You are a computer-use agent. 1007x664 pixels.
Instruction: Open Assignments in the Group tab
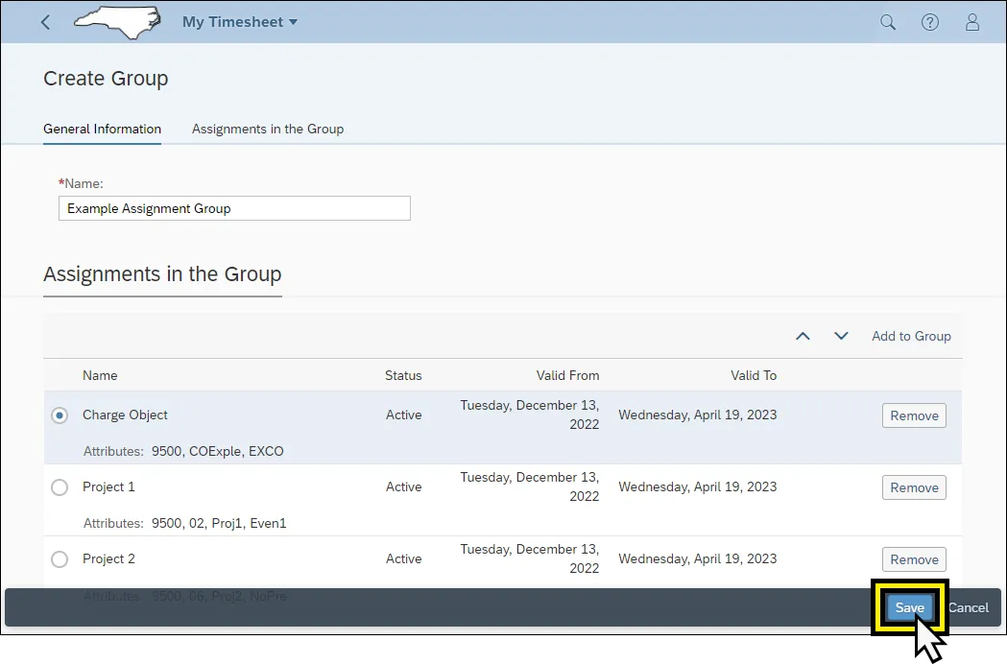tap(268, 129)
